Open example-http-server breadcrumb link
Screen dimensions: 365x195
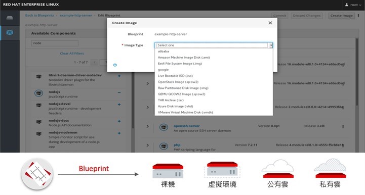(76, 15)
